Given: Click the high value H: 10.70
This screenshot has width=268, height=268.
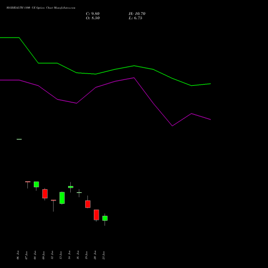Looking at the screenshot, I should click(x=137, y=14).
